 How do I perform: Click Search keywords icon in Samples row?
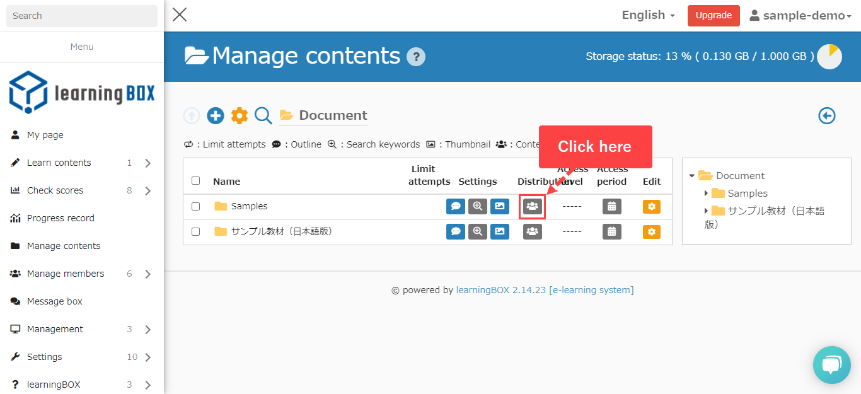tap(478, 206)
